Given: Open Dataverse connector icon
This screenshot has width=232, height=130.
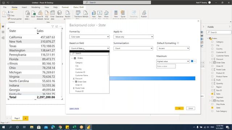Looking at the screenshot, I should coord(59,14).
